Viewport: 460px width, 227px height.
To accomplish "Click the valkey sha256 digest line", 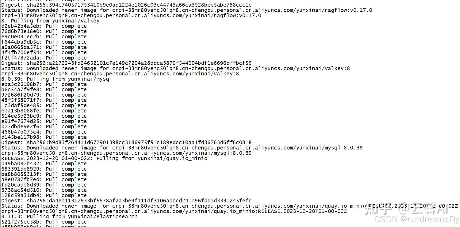I will (126, 63).
